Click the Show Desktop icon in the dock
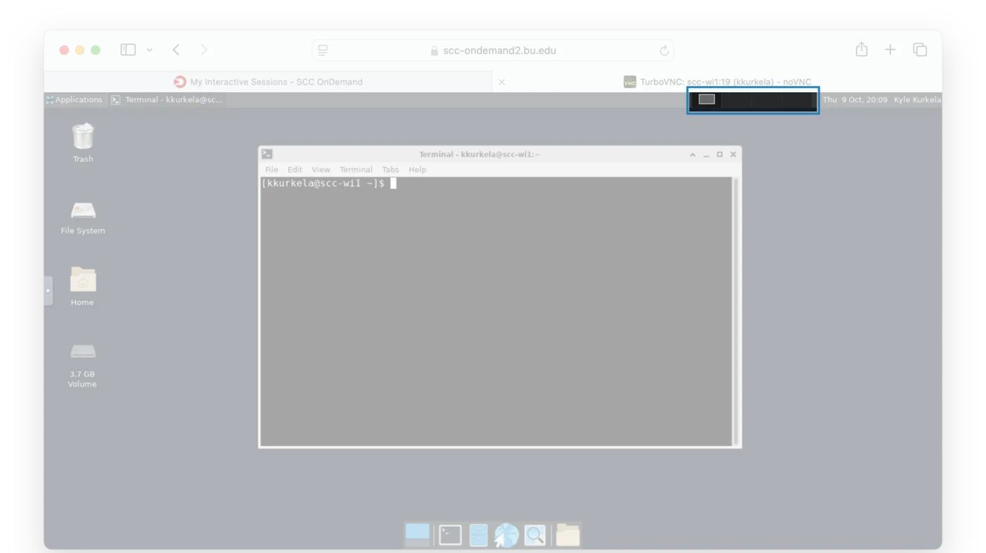Image resolution: width=986 pixels, height=553 pixels. [x=417, y=535]
